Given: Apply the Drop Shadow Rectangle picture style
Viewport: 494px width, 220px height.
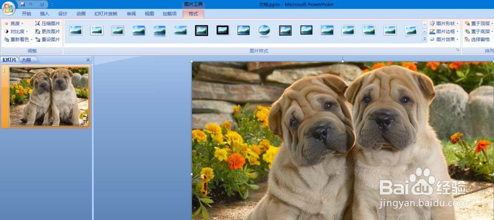Looking at the screenshot, I should [x=139, y=31].
